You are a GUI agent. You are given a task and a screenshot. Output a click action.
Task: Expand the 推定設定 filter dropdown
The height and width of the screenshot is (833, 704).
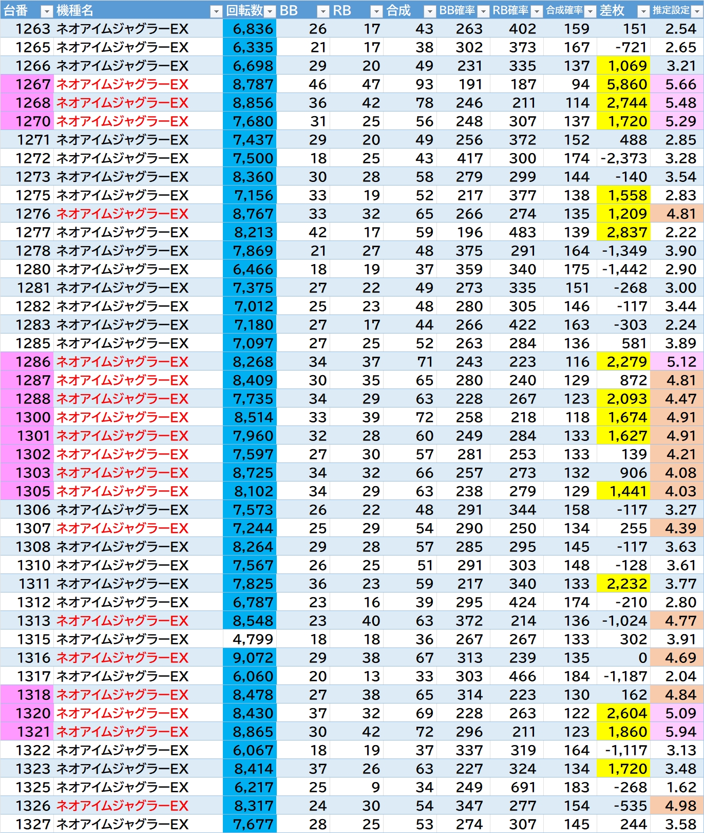[697, 11]
